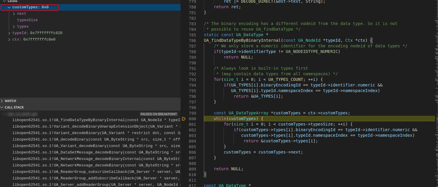The image size is (438, 187).
Task: Expand the types field under customTypes
Action: pyautogui.click(x=14, y=26)
